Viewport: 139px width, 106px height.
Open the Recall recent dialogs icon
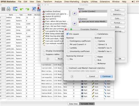(x=15, y=9)
